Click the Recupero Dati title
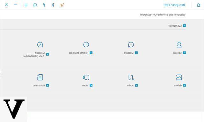Viewport: 204px width, 122px height. (x=174, y=5)
